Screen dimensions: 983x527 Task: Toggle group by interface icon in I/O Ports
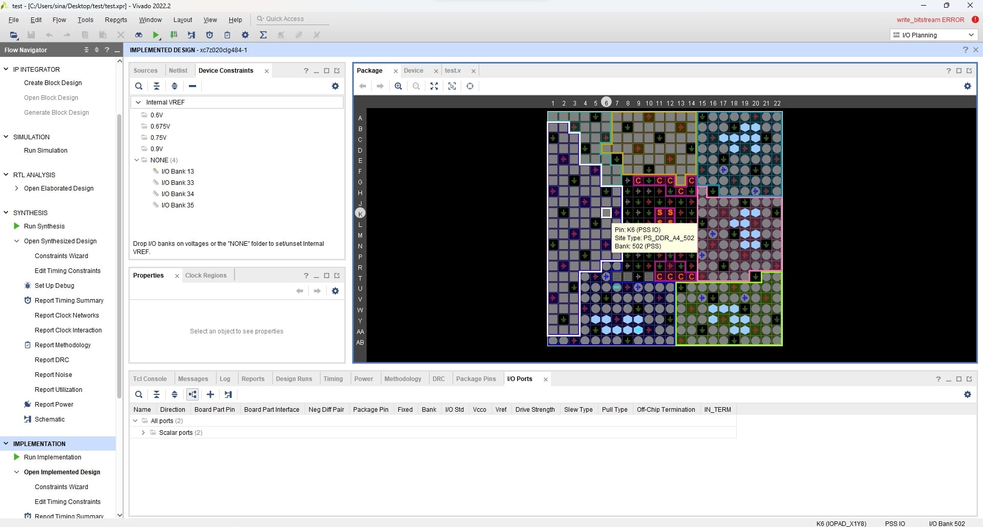tap(193, 394)
